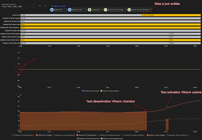Go to the previous date range
The image size is (202, 140).
pos(40,6)
